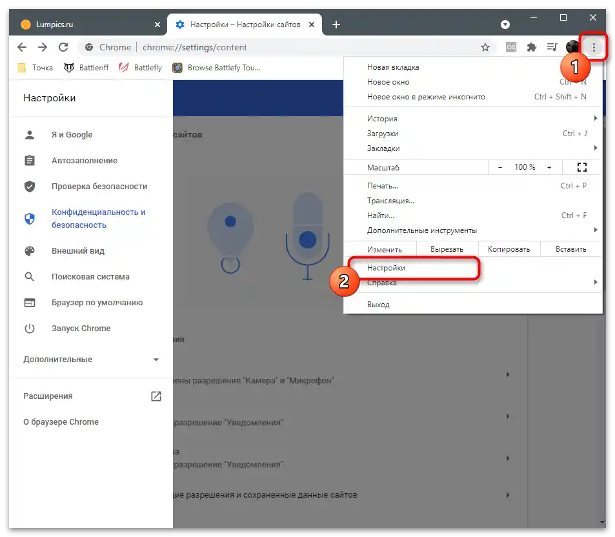
Task: Click the profile avatar icon
Action: 572,47
